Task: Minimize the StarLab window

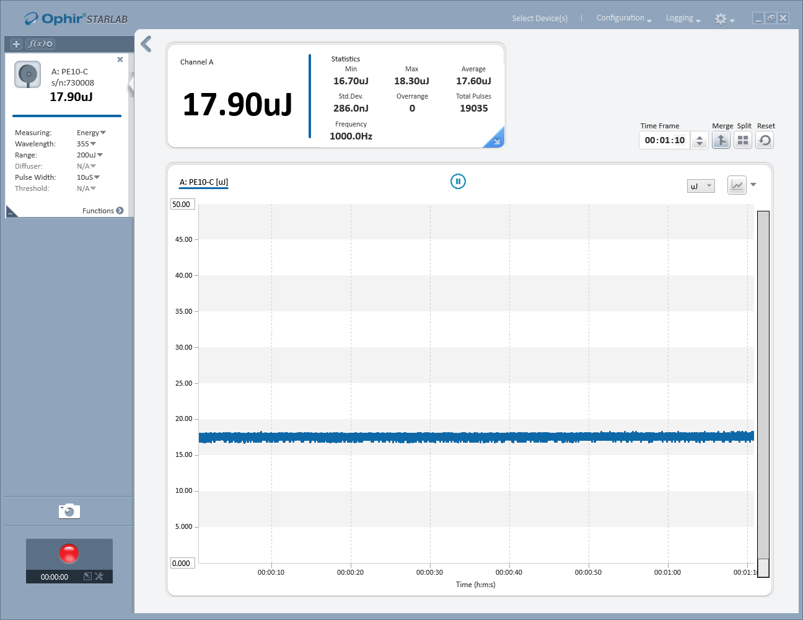Action: [758, 19]
